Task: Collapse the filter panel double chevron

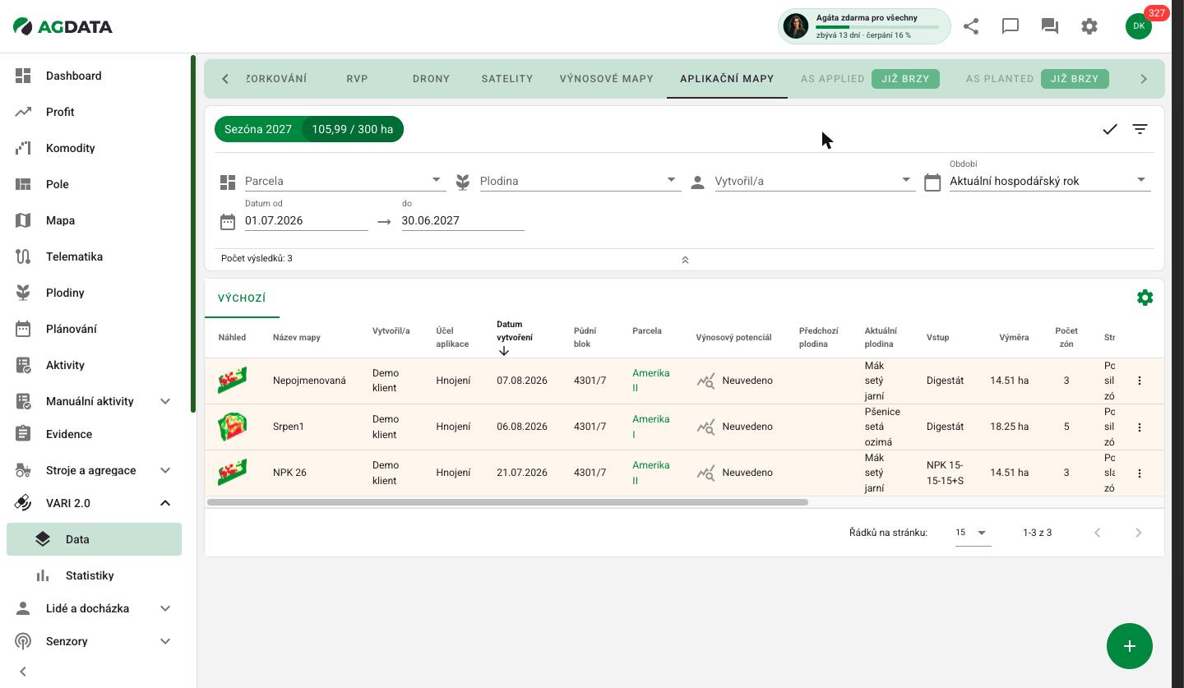Action: click(685, 260)
